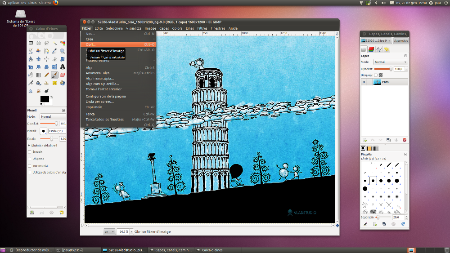Expand Dinàmica del pinzell section
The height and width of the screenshot is (253, 450).
tap(29, 146)
